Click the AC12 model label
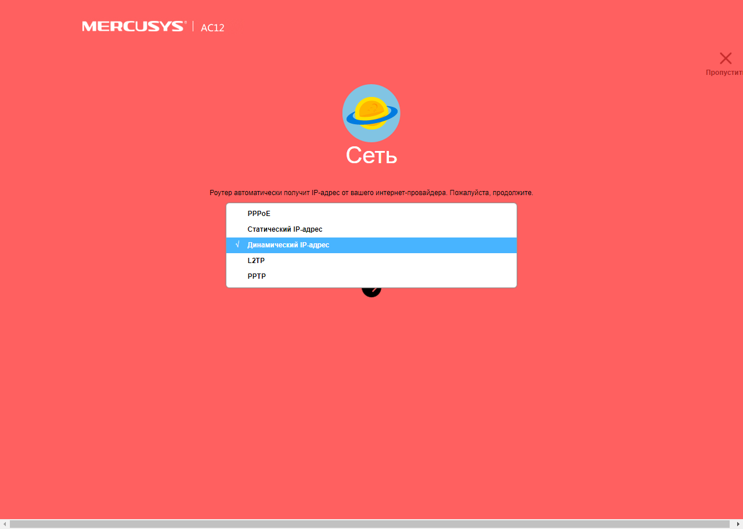 pyautogui.click(x=212, y=27)
